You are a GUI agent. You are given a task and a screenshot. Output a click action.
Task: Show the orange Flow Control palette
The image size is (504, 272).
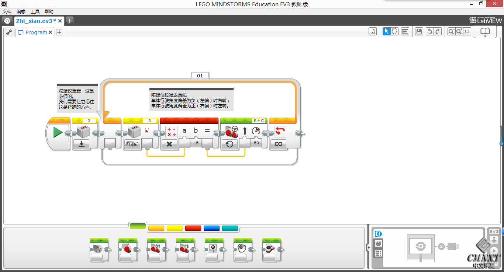(x=156, y=228)
